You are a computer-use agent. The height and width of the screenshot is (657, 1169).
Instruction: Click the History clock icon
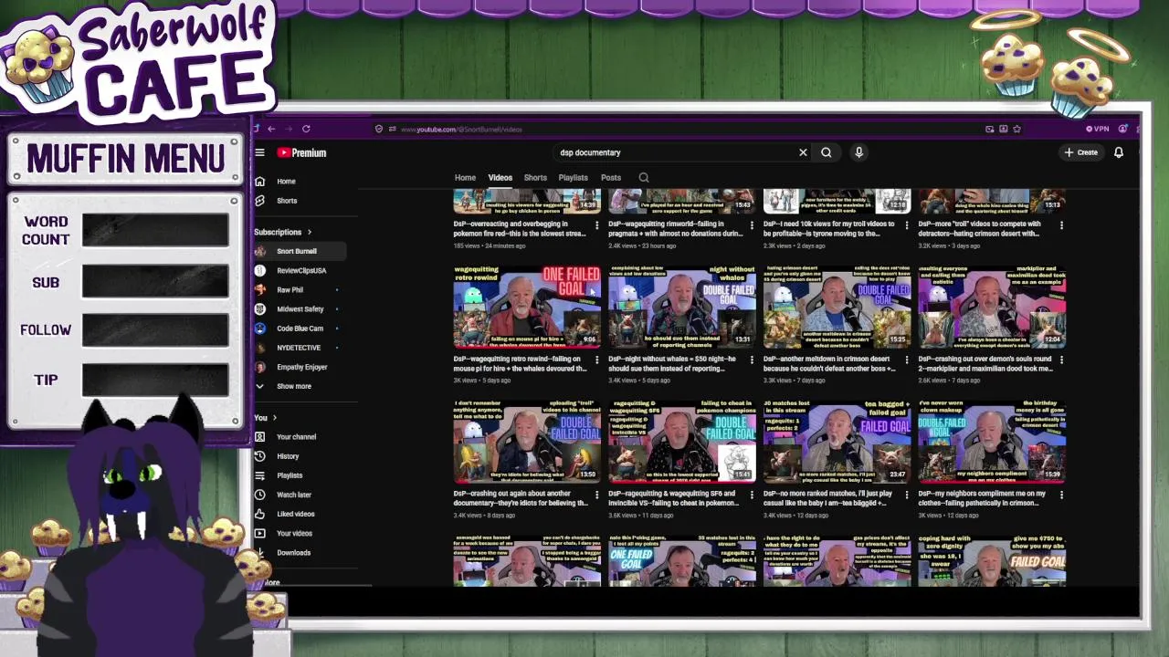[x=260, y=456]
